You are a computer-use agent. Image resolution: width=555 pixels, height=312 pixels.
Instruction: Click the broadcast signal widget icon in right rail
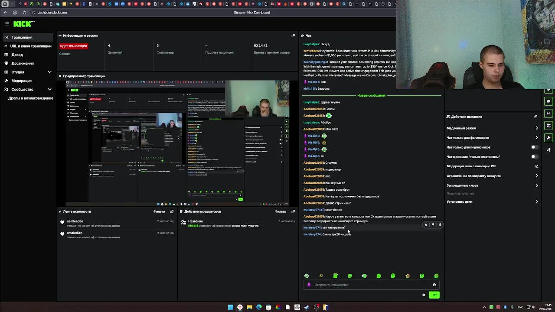coord(548,114)
